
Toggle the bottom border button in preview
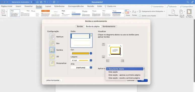pyautogui.click(x=104, y=57)
